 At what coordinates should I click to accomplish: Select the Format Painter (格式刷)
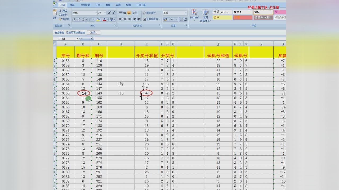point(64,19)
